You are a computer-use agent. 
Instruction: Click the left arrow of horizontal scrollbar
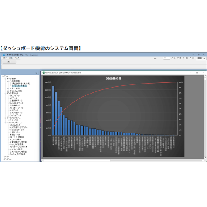(43, 160)
